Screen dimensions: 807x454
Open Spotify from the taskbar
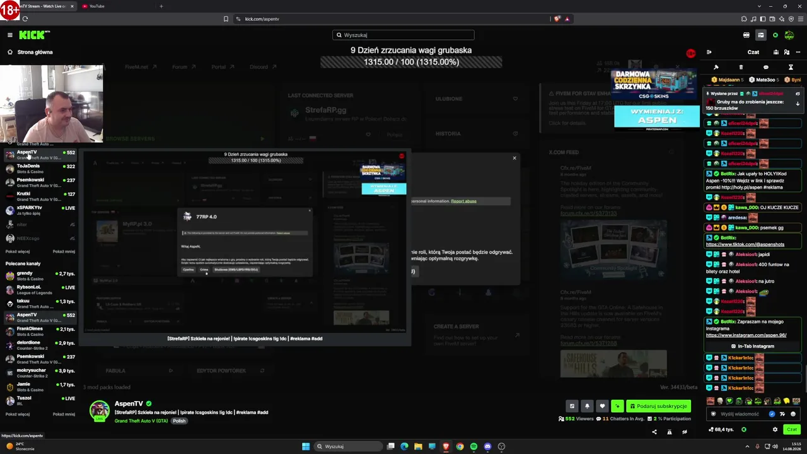point(473,446)
